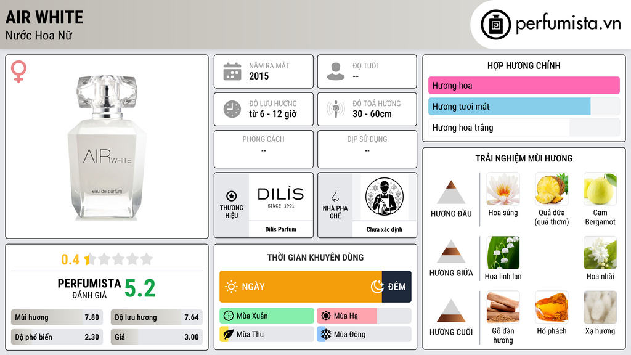Screen dimensions: 631x355
Task: Click the perfumer silhouette illustration
Action: coord(385,197)
